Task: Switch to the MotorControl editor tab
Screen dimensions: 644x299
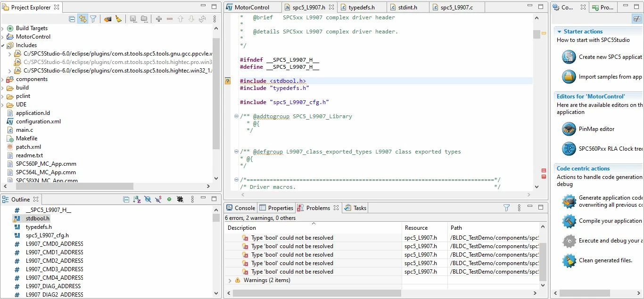Action: coord(252,8)
